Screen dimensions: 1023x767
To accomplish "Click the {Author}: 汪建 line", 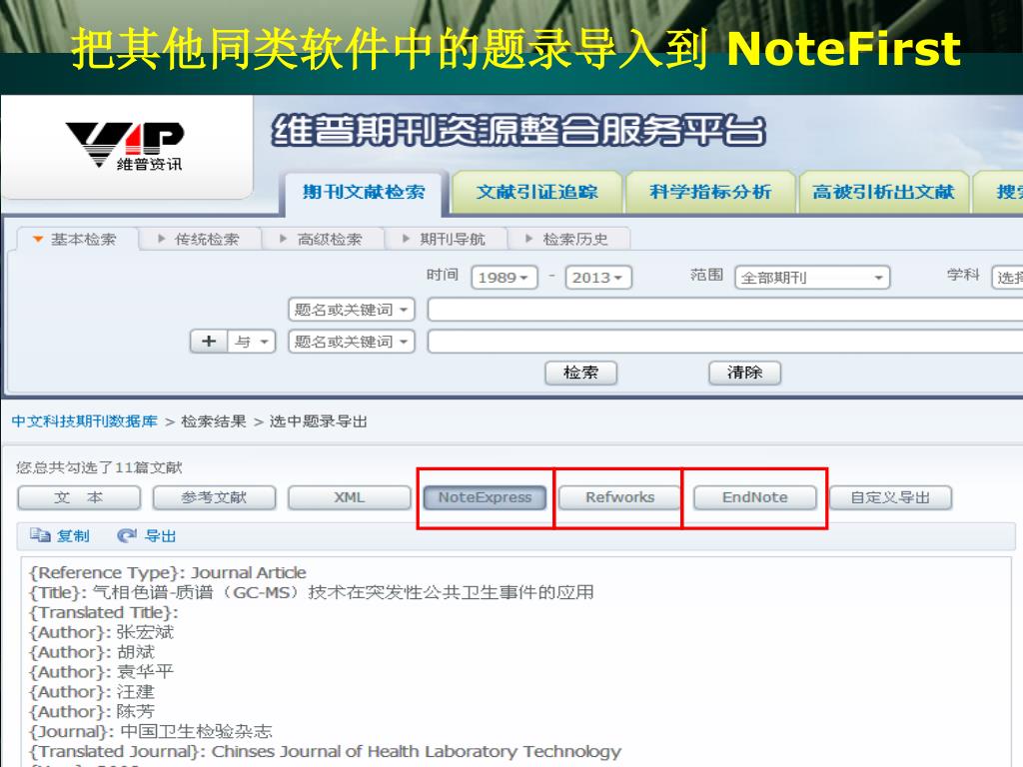I will 92,691.
